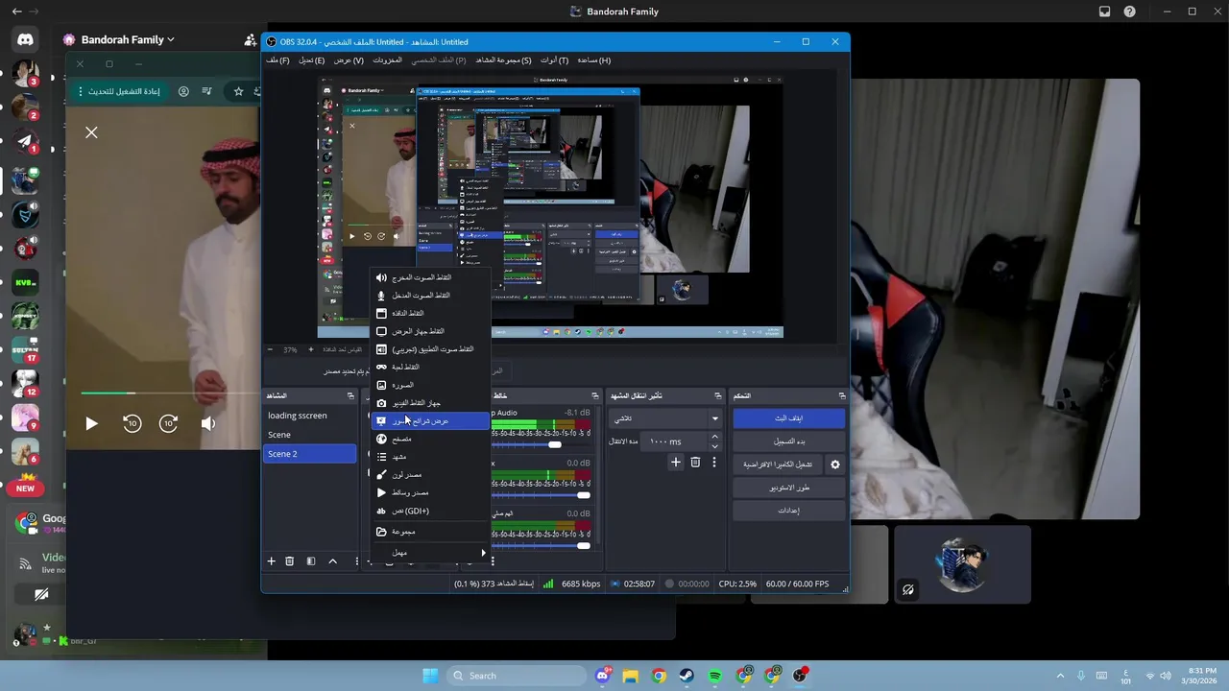Select the application audio capture menu icon
Screen dimensions: 1229x691
(x=381, y=349)
